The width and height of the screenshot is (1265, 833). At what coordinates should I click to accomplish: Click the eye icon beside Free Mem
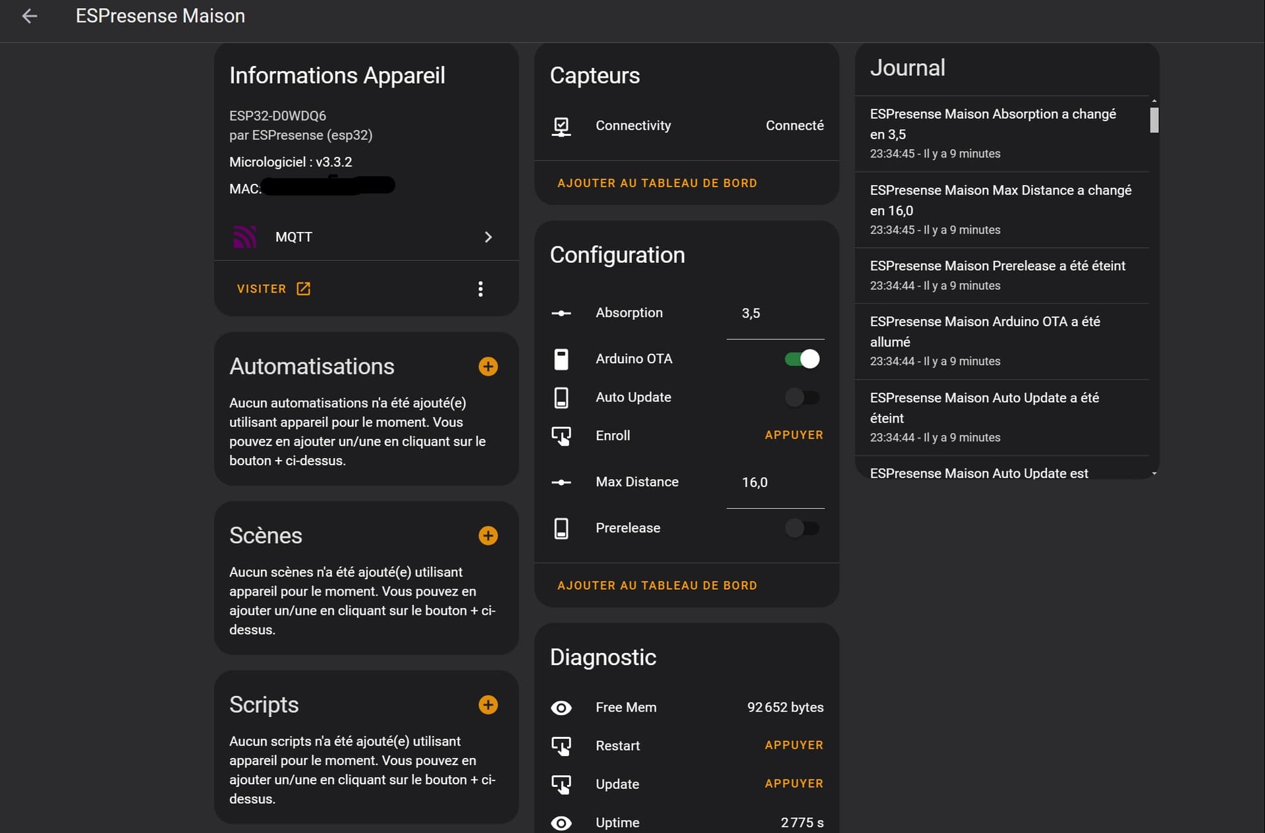pos(561,708)
